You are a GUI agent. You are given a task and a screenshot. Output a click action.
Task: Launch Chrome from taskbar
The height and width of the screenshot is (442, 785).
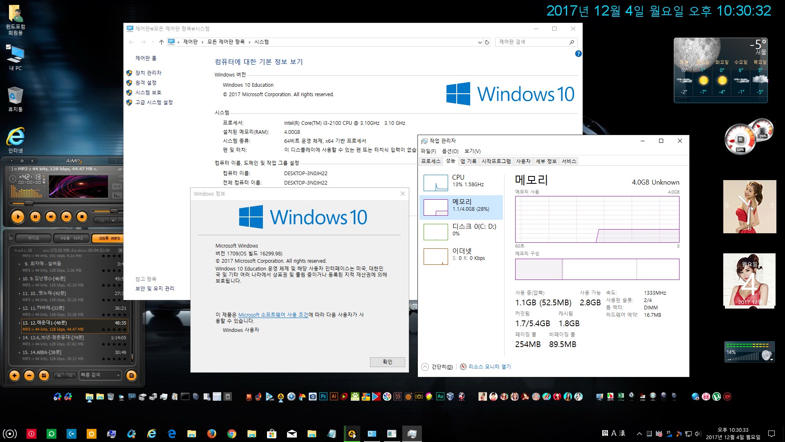(231, 433)
